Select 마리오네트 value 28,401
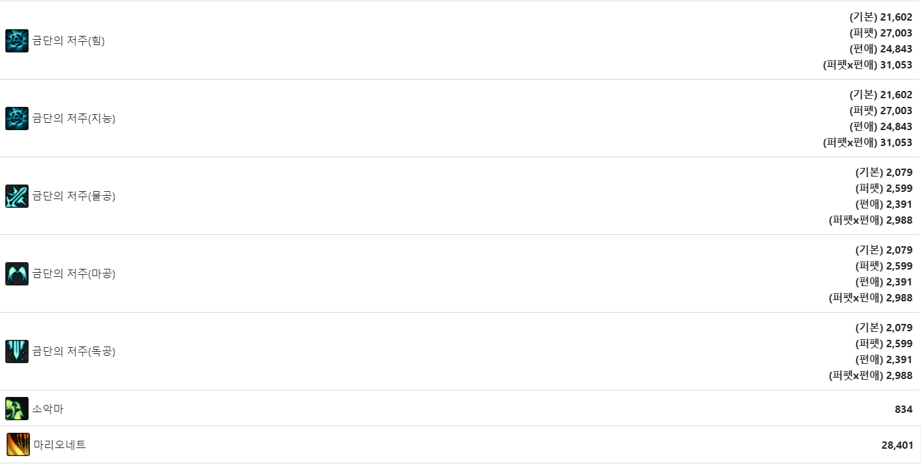 (x=897, y=445)
